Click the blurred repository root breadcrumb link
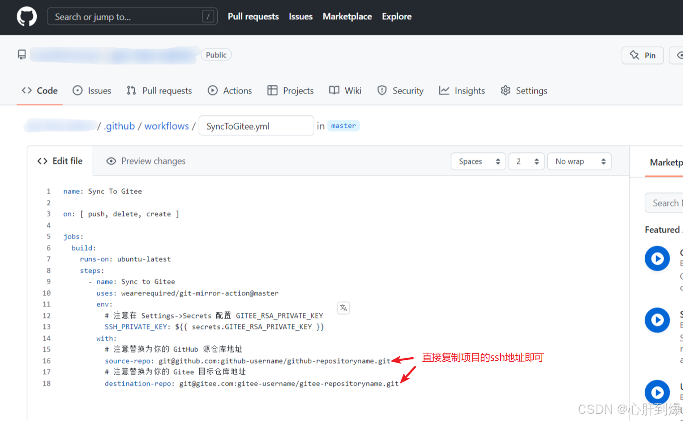This screenshot has height=421, width=683. click(60, 126)
